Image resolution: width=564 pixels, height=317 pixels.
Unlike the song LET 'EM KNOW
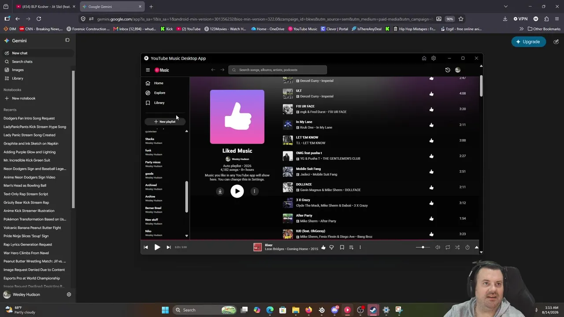coord(431,140)
